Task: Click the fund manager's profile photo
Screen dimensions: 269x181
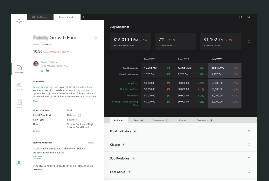Action: pos(36,64)
